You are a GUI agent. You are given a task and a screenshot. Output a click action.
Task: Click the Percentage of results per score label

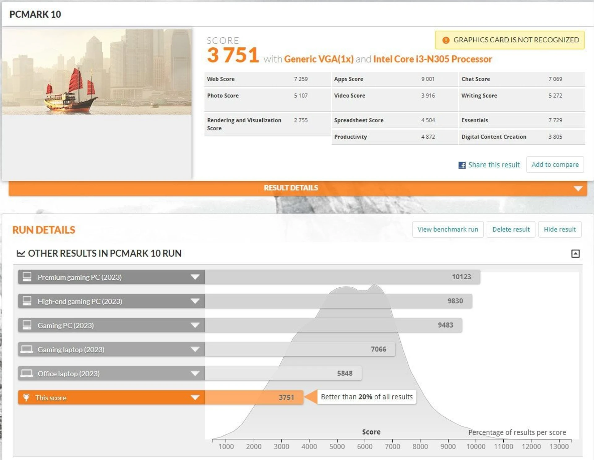(x=517, y=432)
